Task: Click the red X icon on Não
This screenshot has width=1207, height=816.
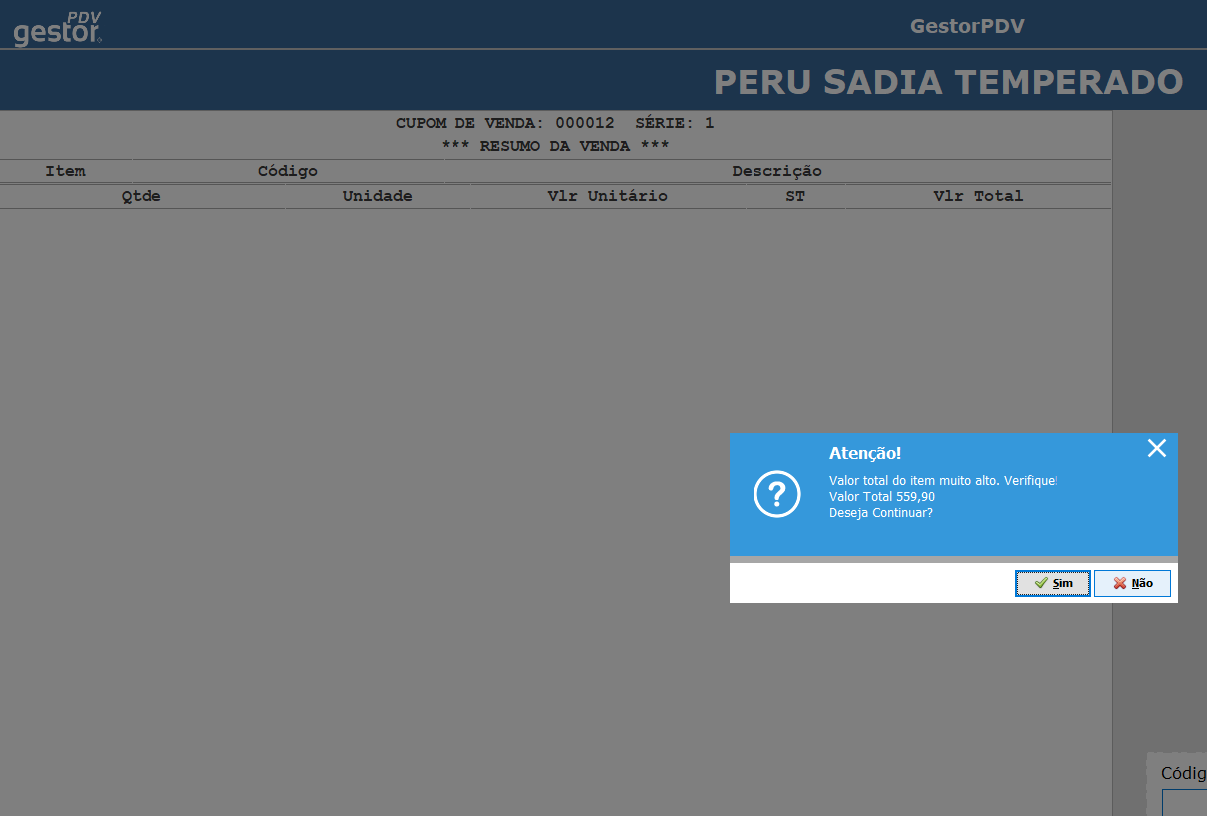Action: (1120, 583)
